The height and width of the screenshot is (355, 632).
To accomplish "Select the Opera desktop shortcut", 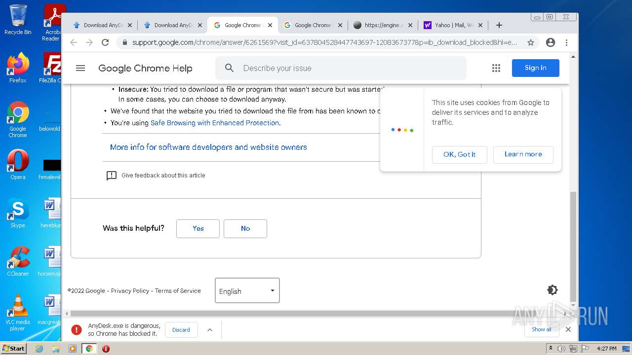I will [x=18, y=165].
